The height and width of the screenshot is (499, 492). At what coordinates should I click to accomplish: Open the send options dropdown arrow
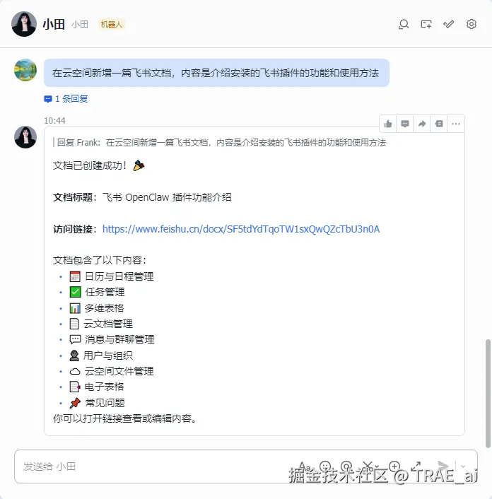coord(463,466)
